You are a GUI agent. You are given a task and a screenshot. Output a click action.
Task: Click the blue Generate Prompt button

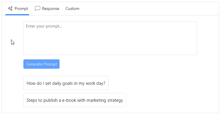[x=41, y=64]
